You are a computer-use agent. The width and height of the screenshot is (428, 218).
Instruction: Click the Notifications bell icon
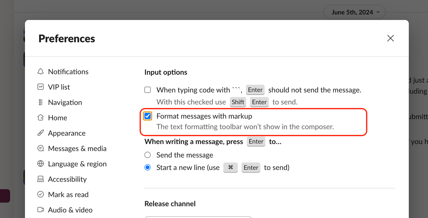(x=40, y=72)
